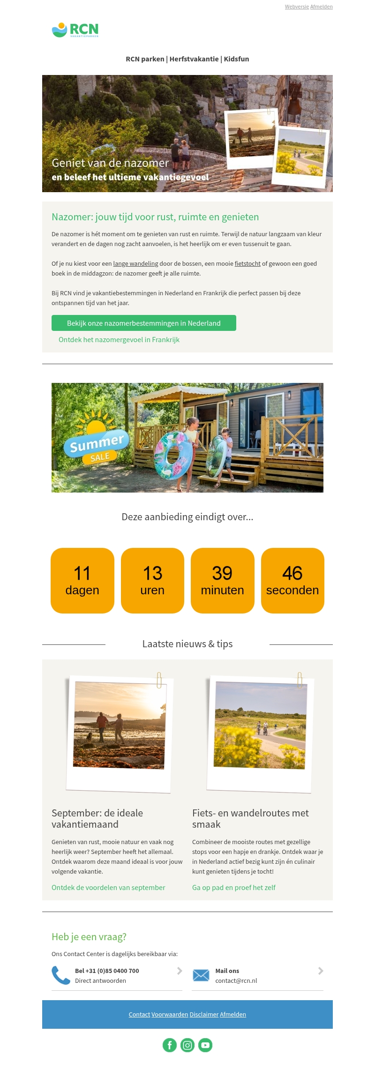Expand the chevron beside Bel phone number
375x1070 pixels.
click(x=180, y=971)
